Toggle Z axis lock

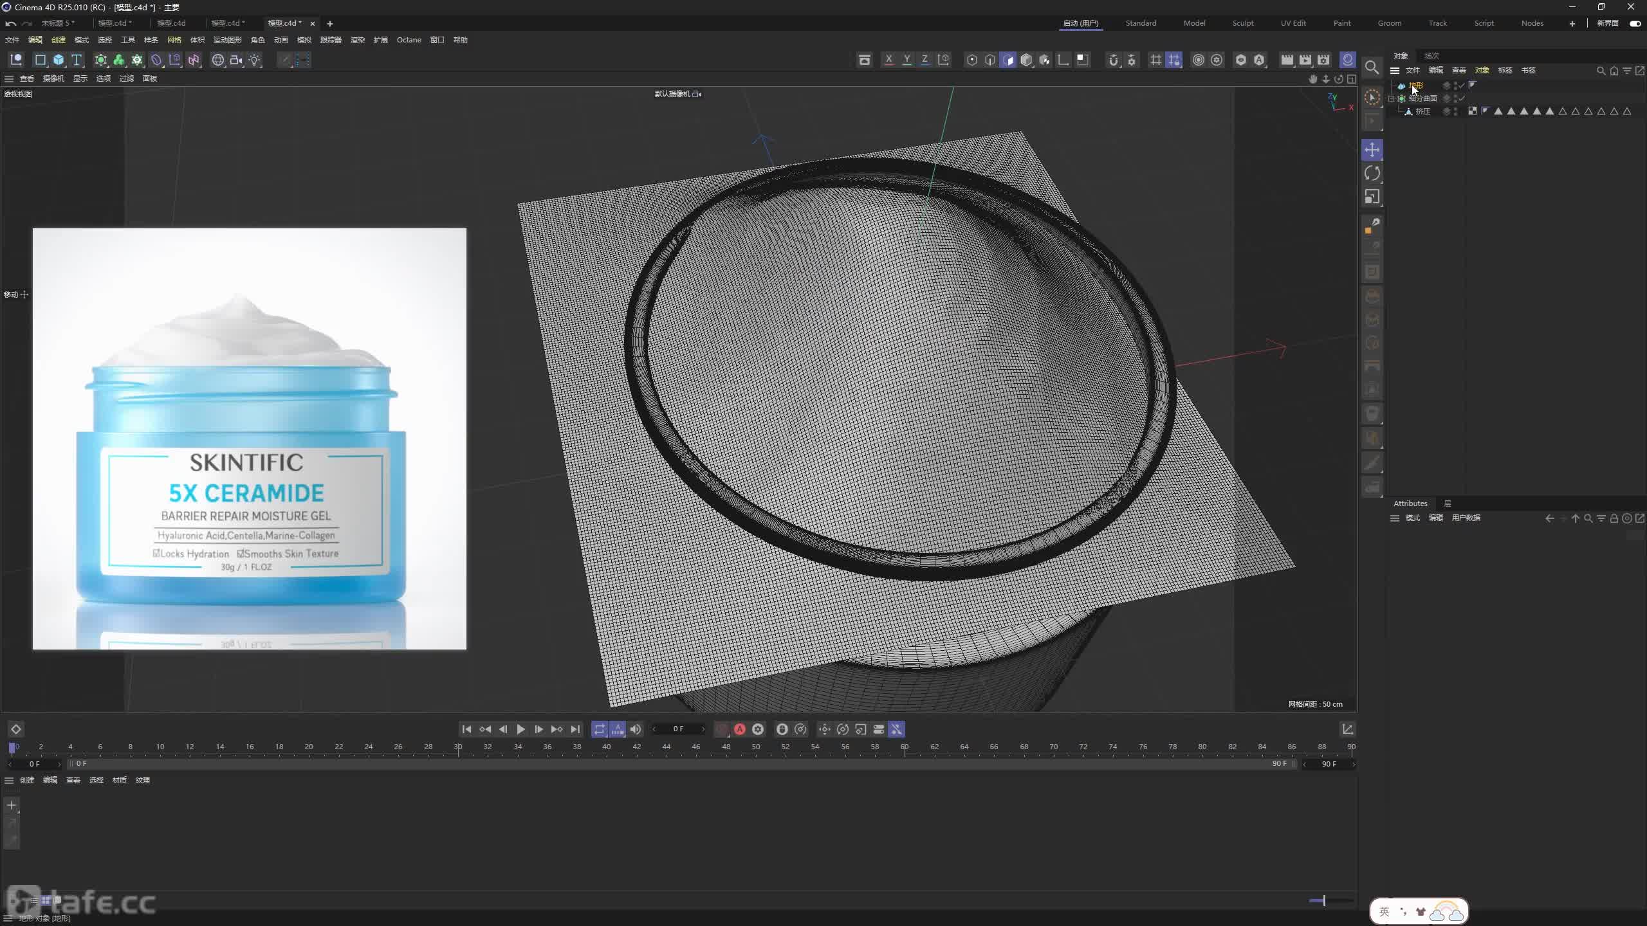[925, 60]
